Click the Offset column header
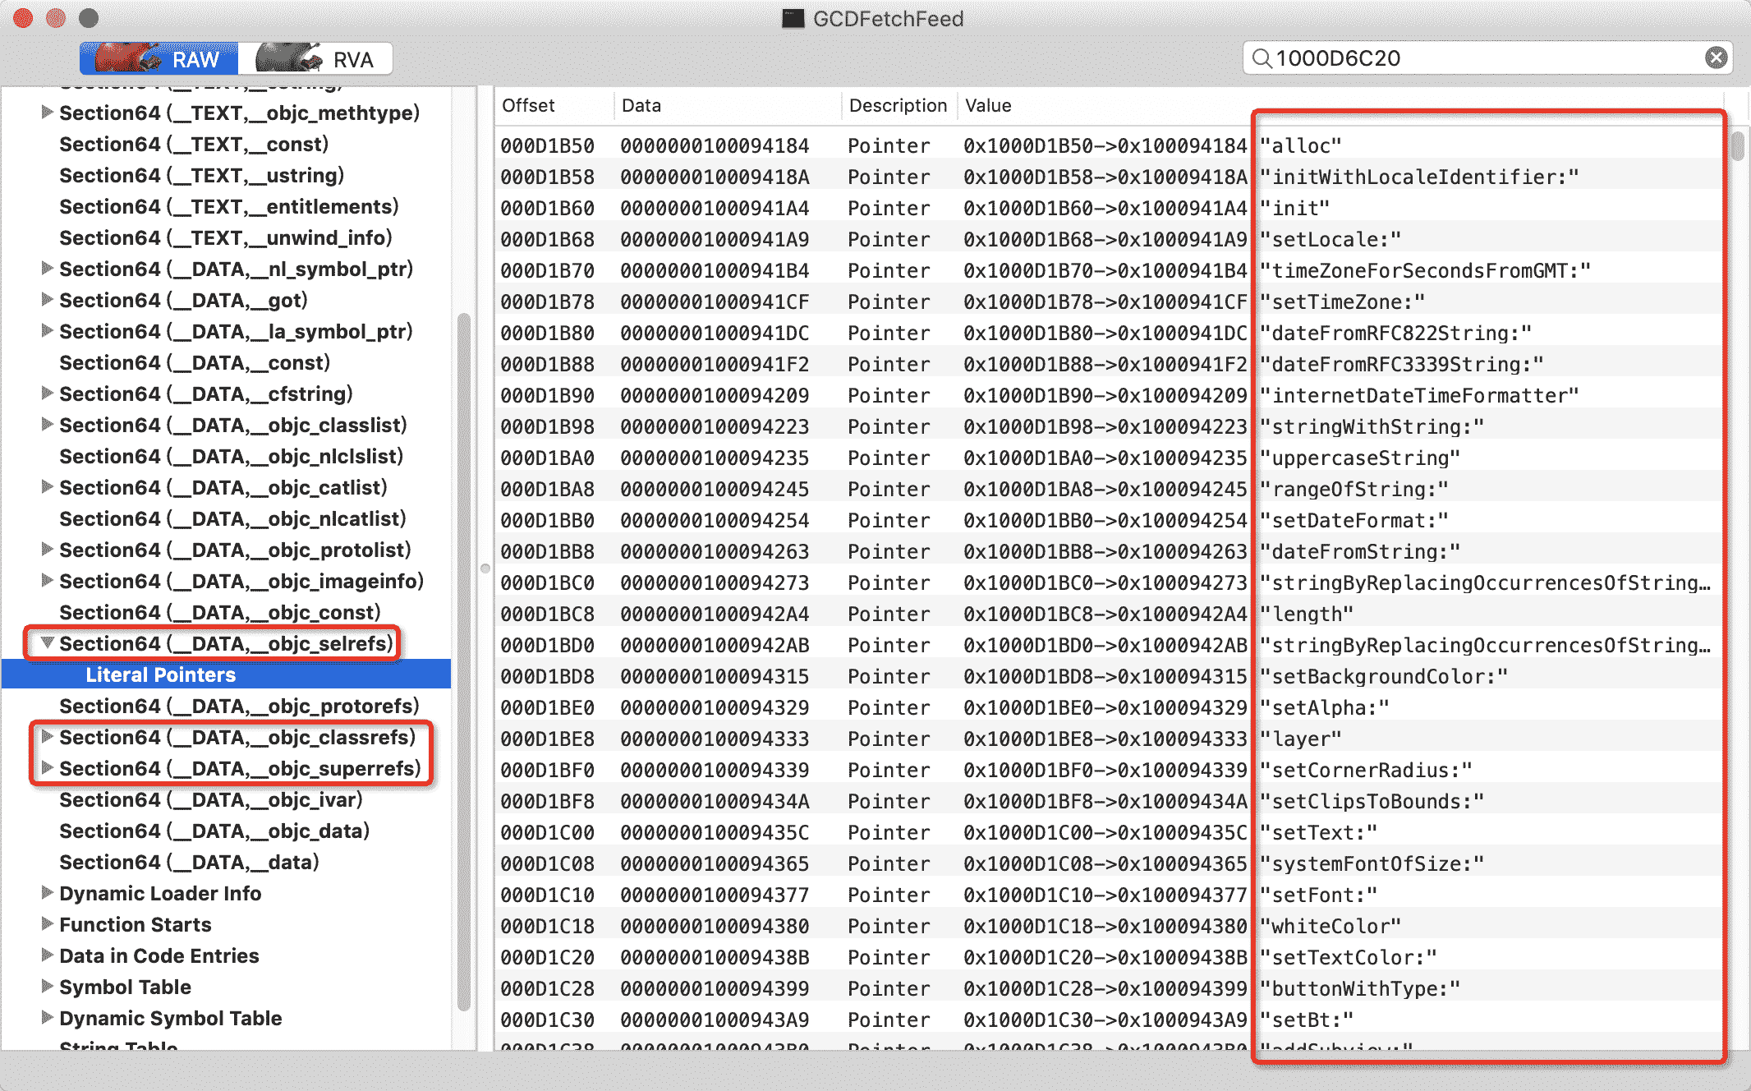 pos(529,105)
